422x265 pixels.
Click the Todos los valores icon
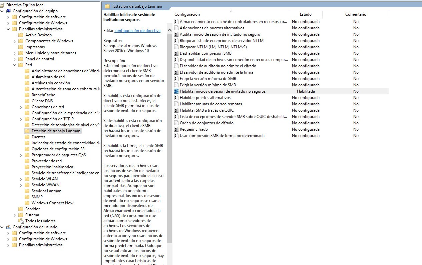point(21,221)
